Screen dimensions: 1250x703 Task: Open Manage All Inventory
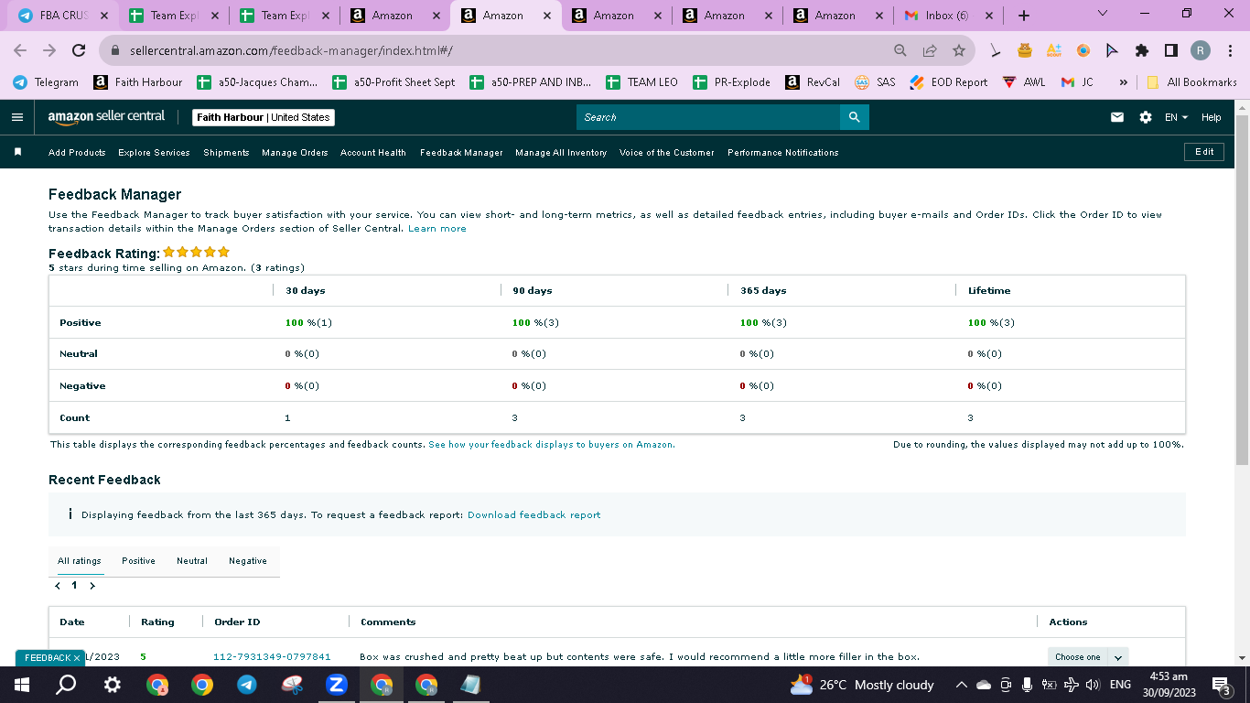(561, 153)
